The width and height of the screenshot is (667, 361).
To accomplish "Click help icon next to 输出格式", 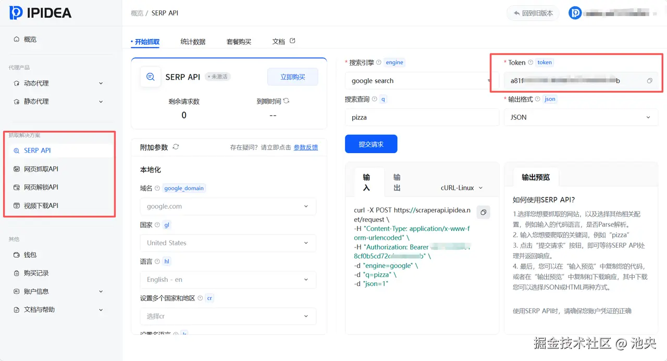I will (x=537, y=99).
